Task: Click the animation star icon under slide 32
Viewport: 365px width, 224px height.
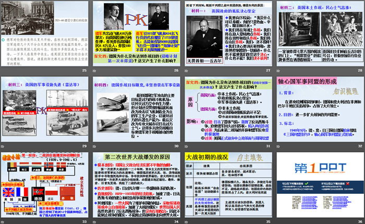Action: [278, 147]
